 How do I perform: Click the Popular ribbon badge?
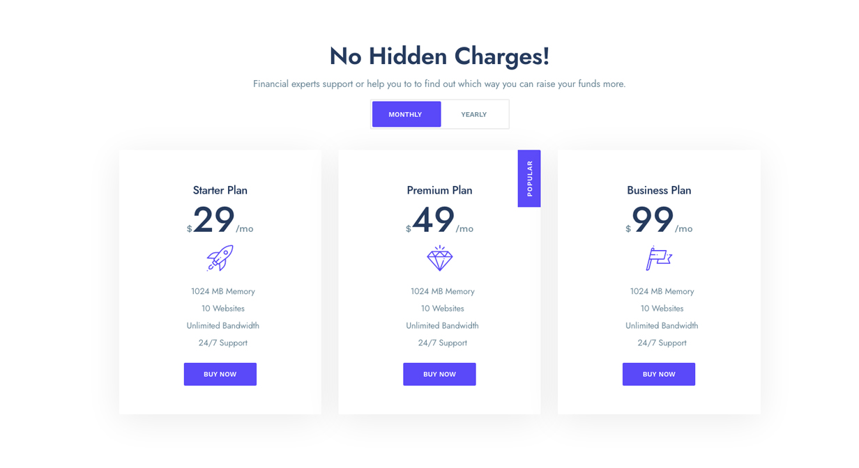pyautogui.click(x=529, y=178)
